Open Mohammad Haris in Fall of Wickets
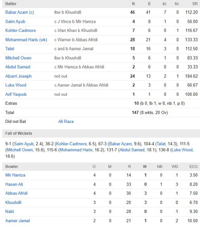200x227 pixels. pos(76,150)
